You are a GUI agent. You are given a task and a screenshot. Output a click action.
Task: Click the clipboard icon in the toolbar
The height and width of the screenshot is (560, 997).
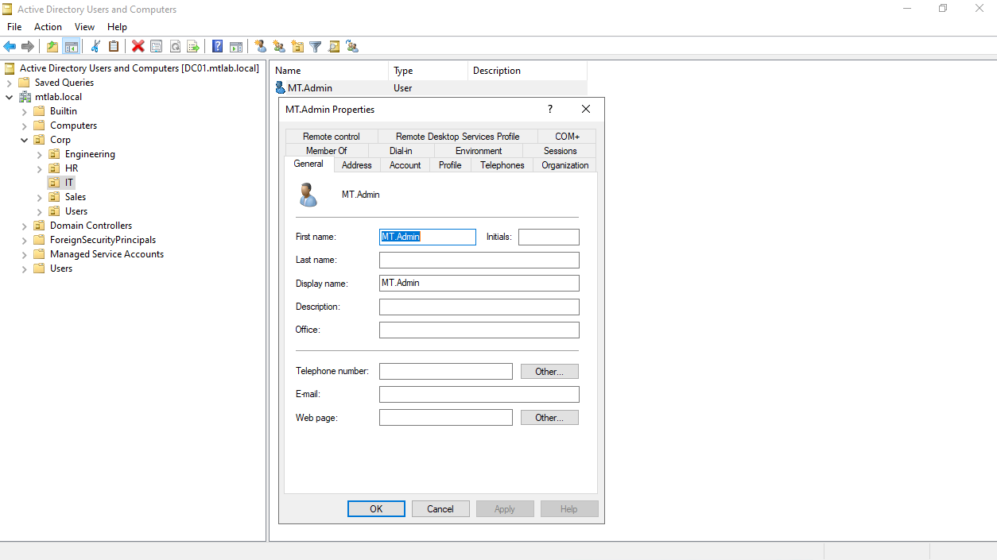pos(114,46)
